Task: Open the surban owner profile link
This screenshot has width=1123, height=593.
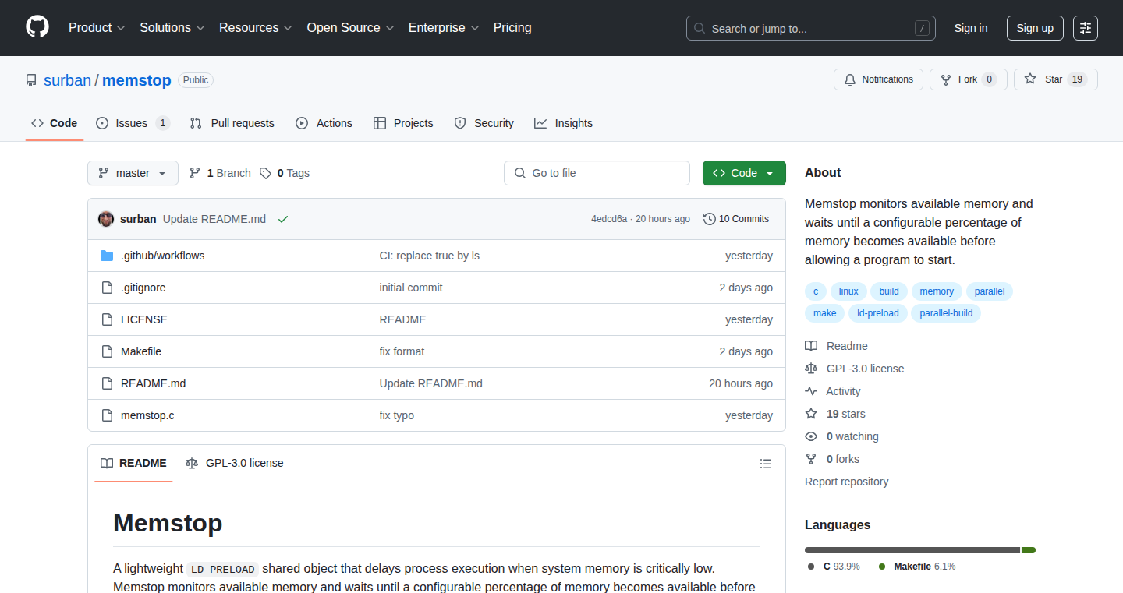Action: click(x=68, y=80)
